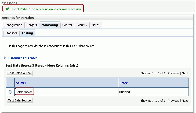Open the Control tab
The height and width of the screenshot is (113, 196).
(x=67, y=25)
